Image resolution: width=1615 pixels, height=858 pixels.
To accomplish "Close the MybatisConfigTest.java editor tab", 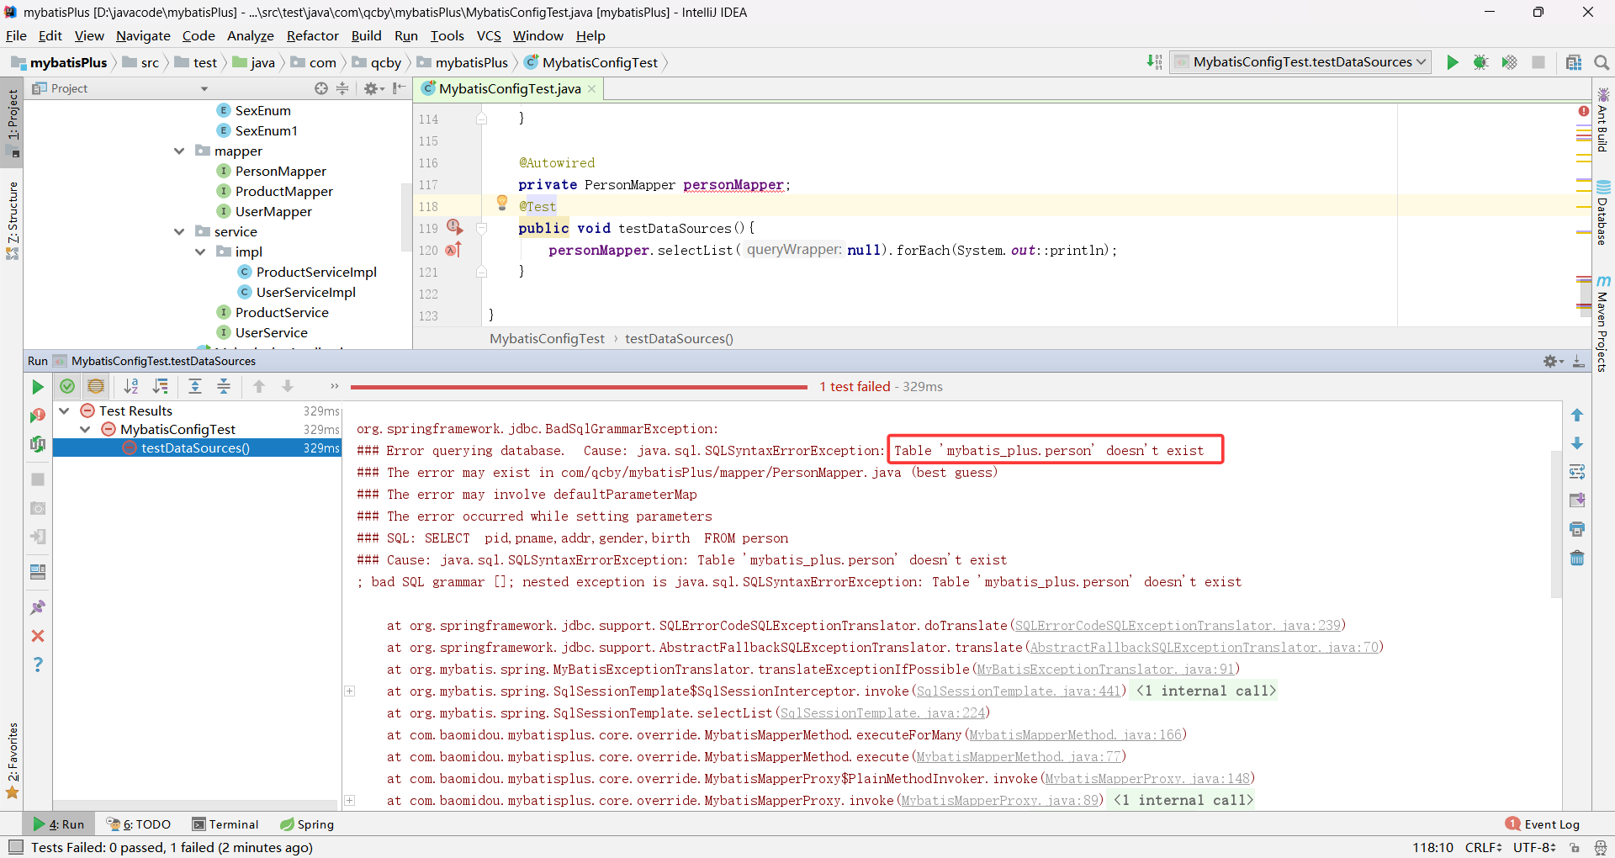I will [x=592, y=88].
